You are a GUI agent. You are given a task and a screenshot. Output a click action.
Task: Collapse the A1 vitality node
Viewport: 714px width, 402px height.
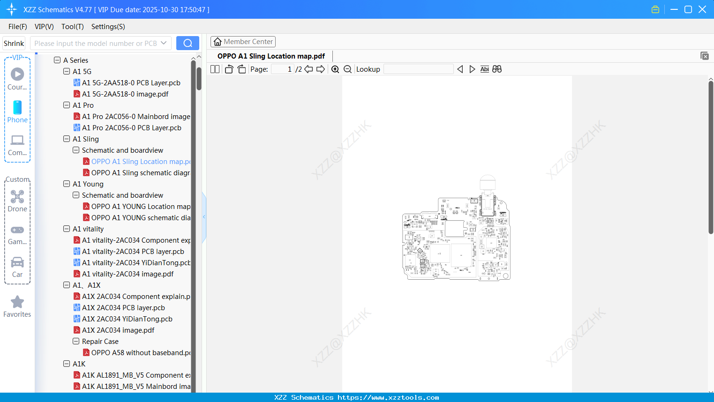[x=67, y=229]
